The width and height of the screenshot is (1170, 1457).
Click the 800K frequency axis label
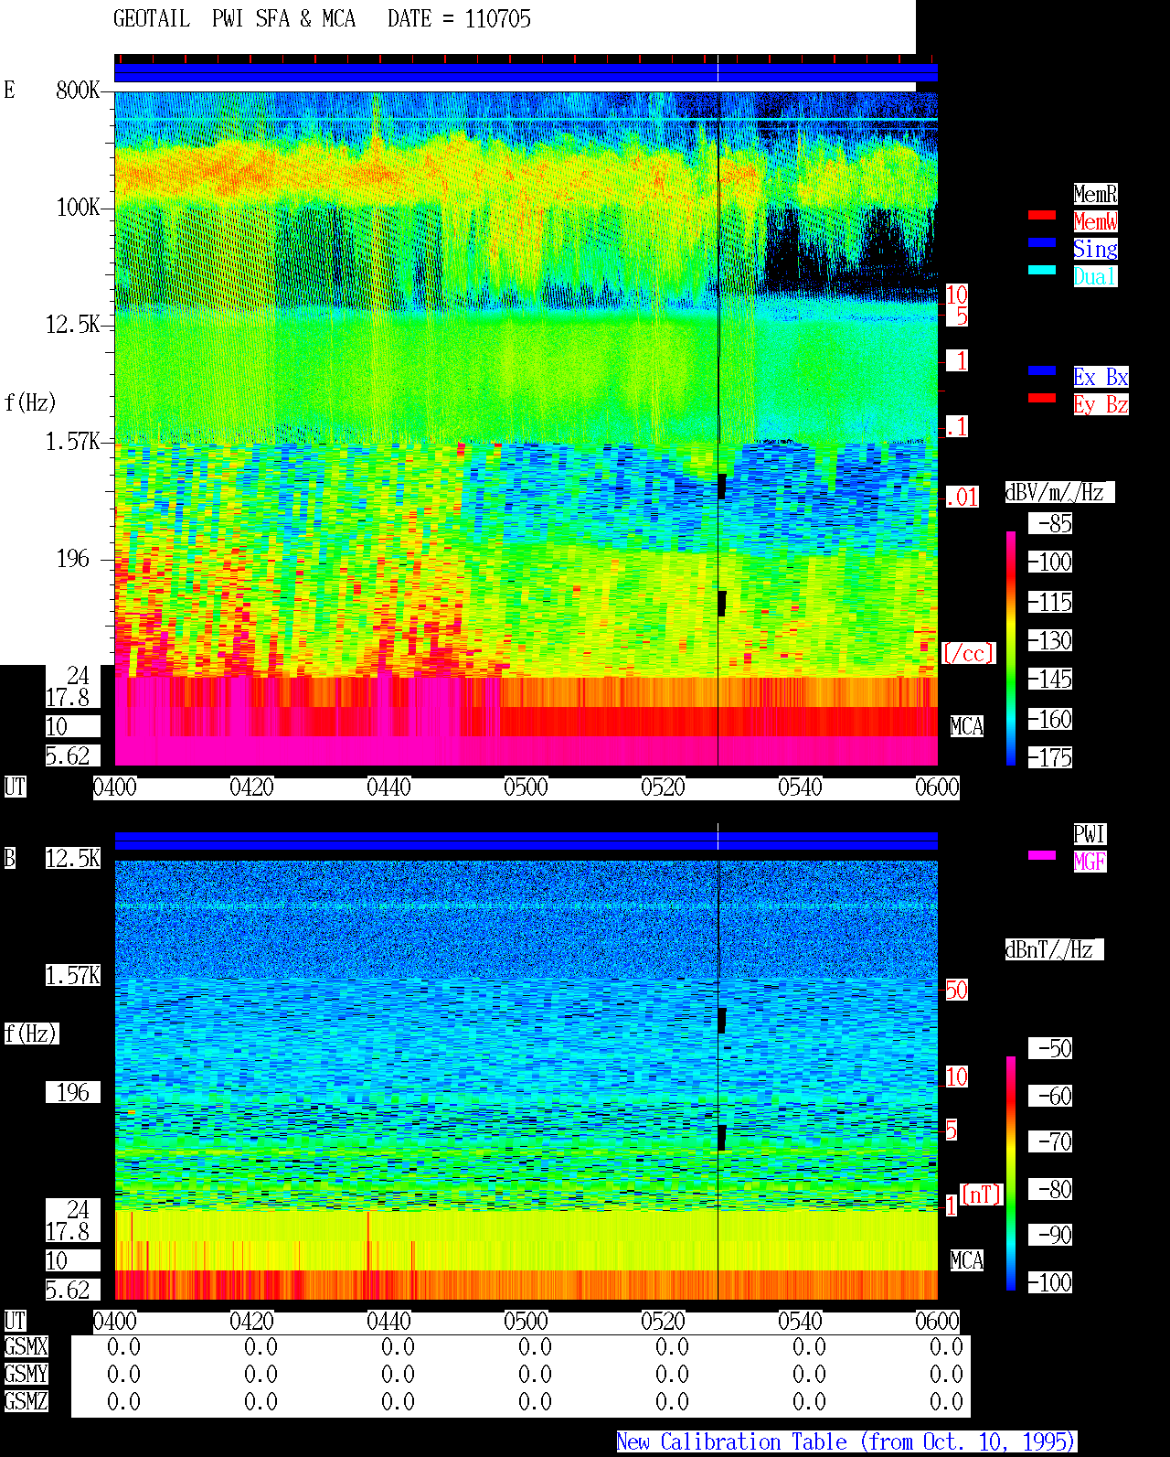78,90
